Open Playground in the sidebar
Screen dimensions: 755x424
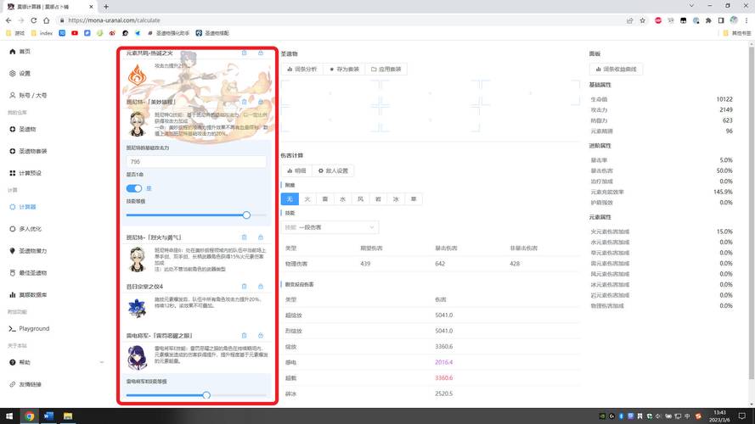[x=29, y=328]
